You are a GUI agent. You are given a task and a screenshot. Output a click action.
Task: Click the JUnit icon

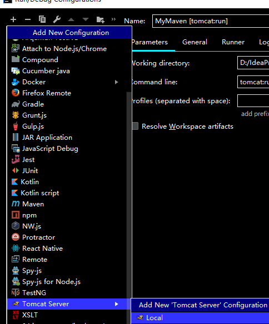tap(16, 171)
